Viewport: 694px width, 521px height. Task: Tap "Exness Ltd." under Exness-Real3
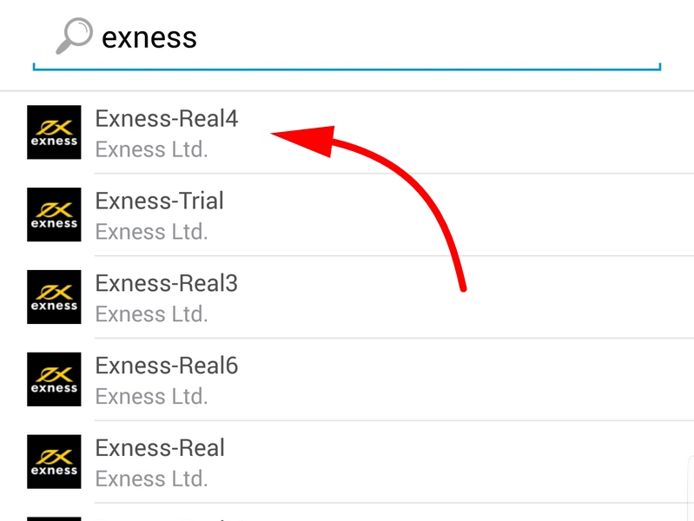tap(151, 314)
